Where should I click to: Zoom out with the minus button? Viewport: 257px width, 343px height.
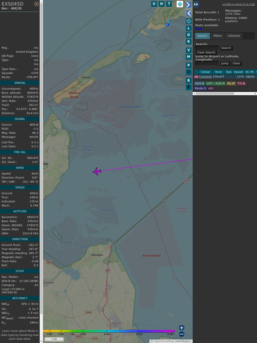pos(182,334)
